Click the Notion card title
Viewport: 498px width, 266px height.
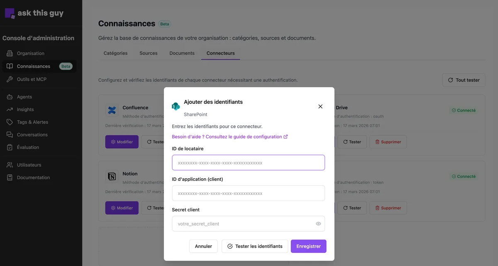[130, 174]
